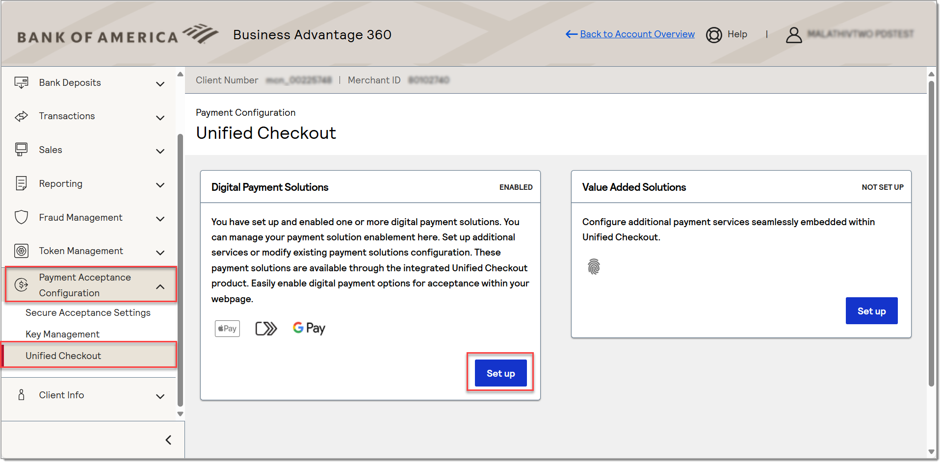Click the Help lifebuoy icon
This screenshot has height=464, width=942.
pyautogui.click(x=714, y=35)
